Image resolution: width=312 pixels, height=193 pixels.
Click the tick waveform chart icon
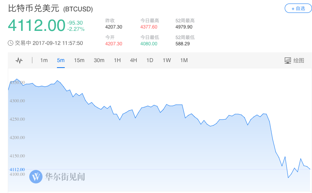coord(19,61)
